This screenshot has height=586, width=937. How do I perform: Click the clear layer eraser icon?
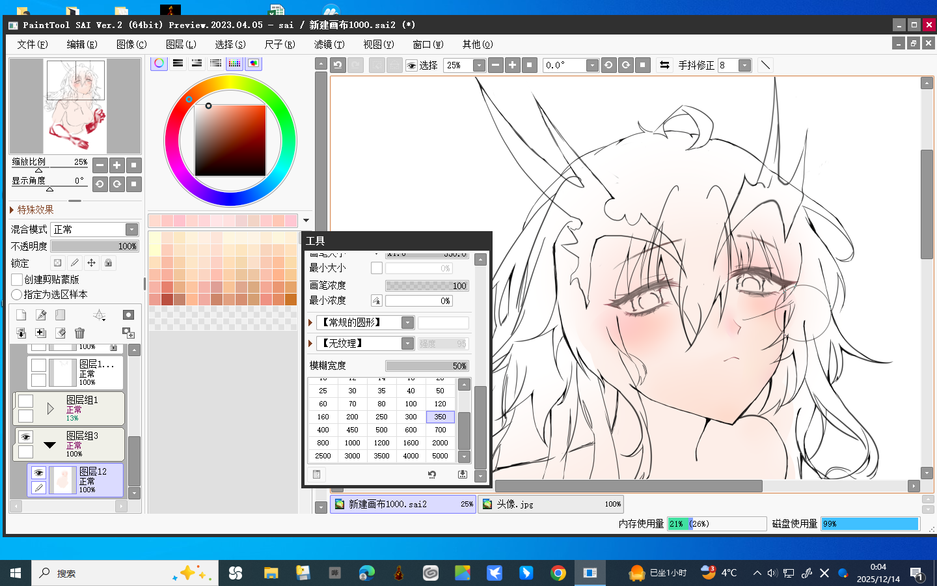tap(61, 333)
